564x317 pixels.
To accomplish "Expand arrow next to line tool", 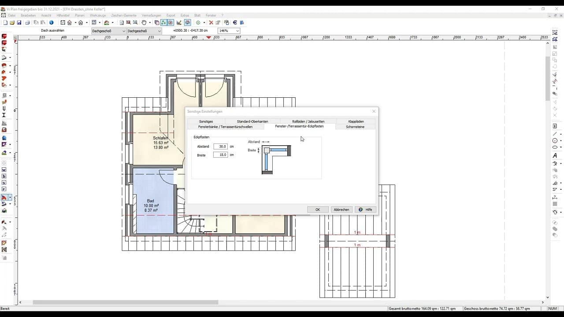I will pyautogui.click(x=560, y=134).
